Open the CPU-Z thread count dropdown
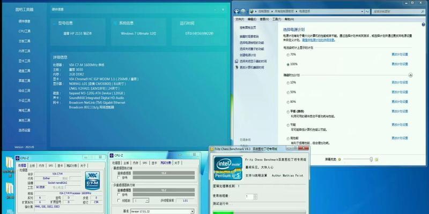Screen dimensions: 429x214 (x=147, y=200)
